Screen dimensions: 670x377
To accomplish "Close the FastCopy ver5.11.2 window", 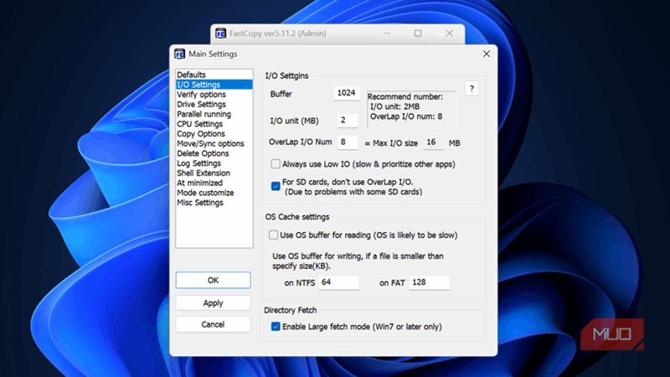I will point(449,34).
